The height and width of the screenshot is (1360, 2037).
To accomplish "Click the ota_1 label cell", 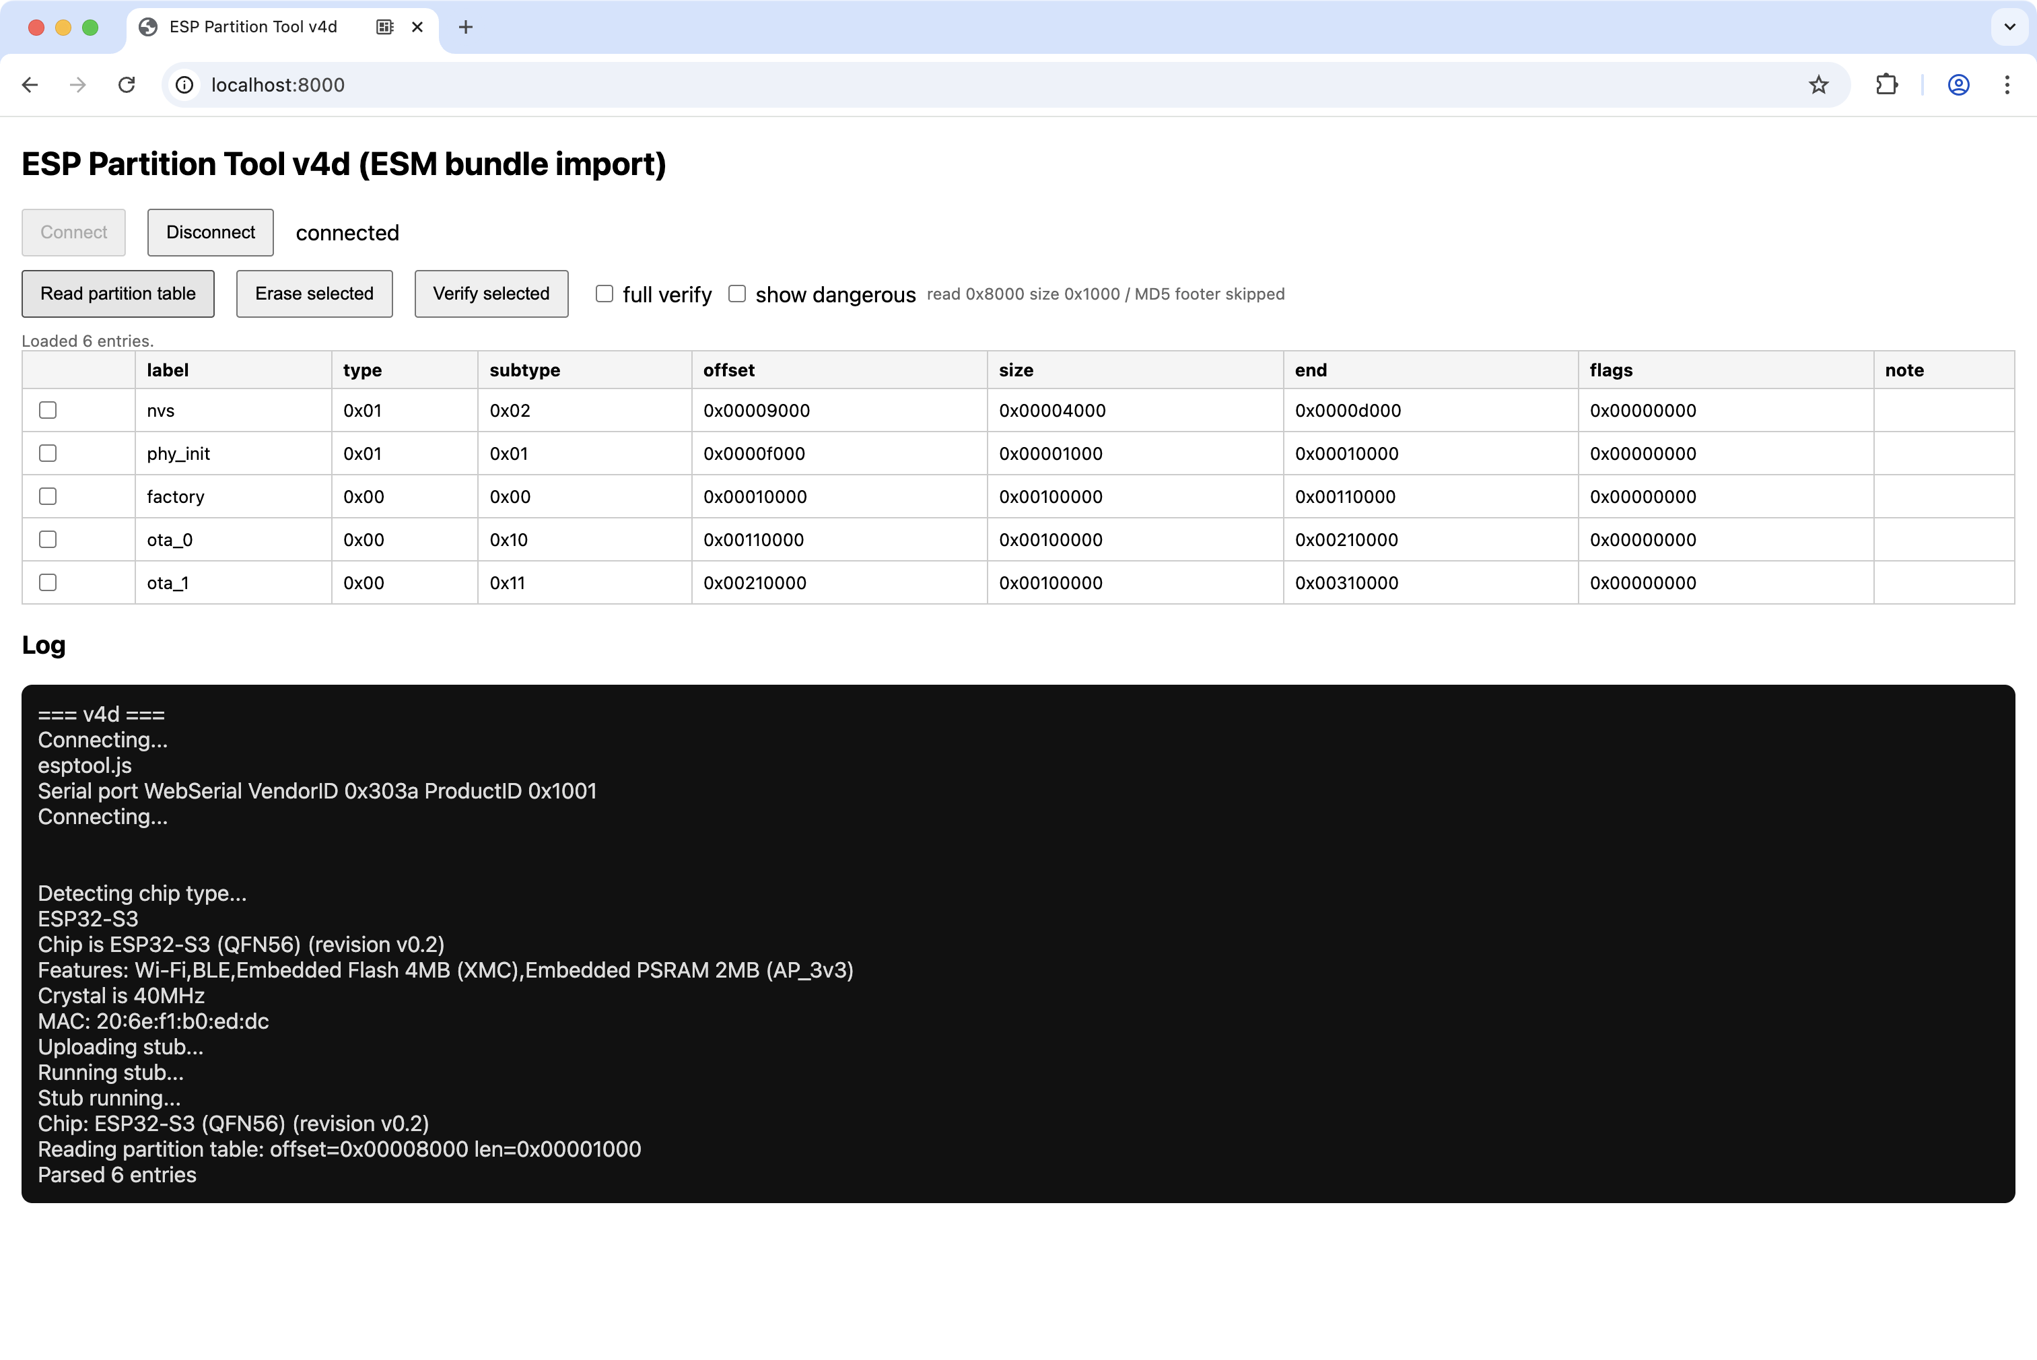I will pyautogui.click(x=234, y=583).
